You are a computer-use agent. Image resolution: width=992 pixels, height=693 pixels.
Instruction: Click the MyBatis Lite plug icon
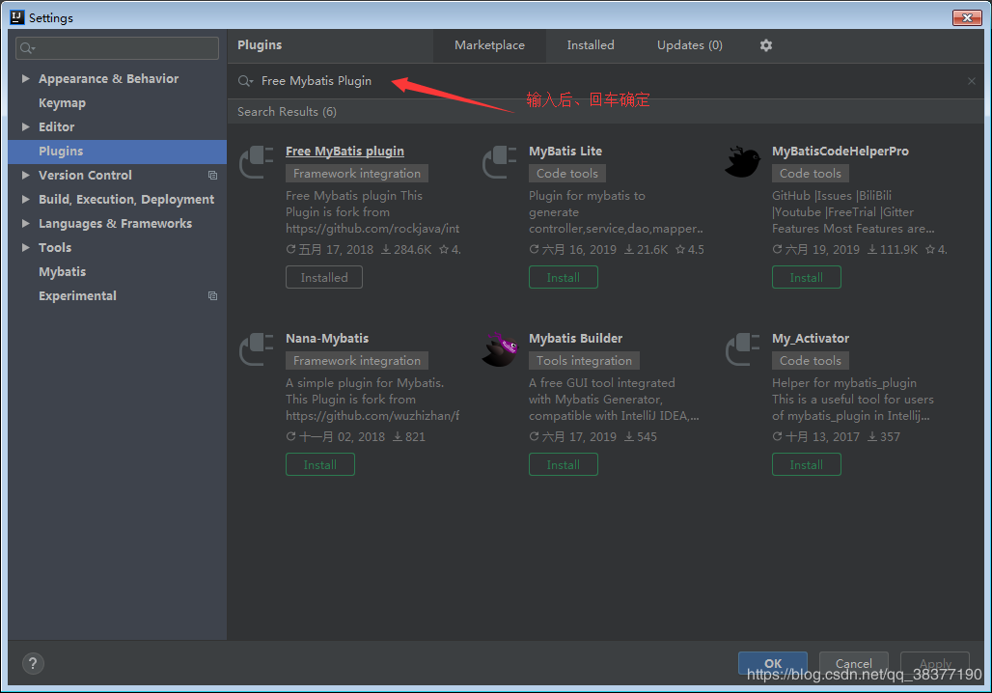coord(500,162)
